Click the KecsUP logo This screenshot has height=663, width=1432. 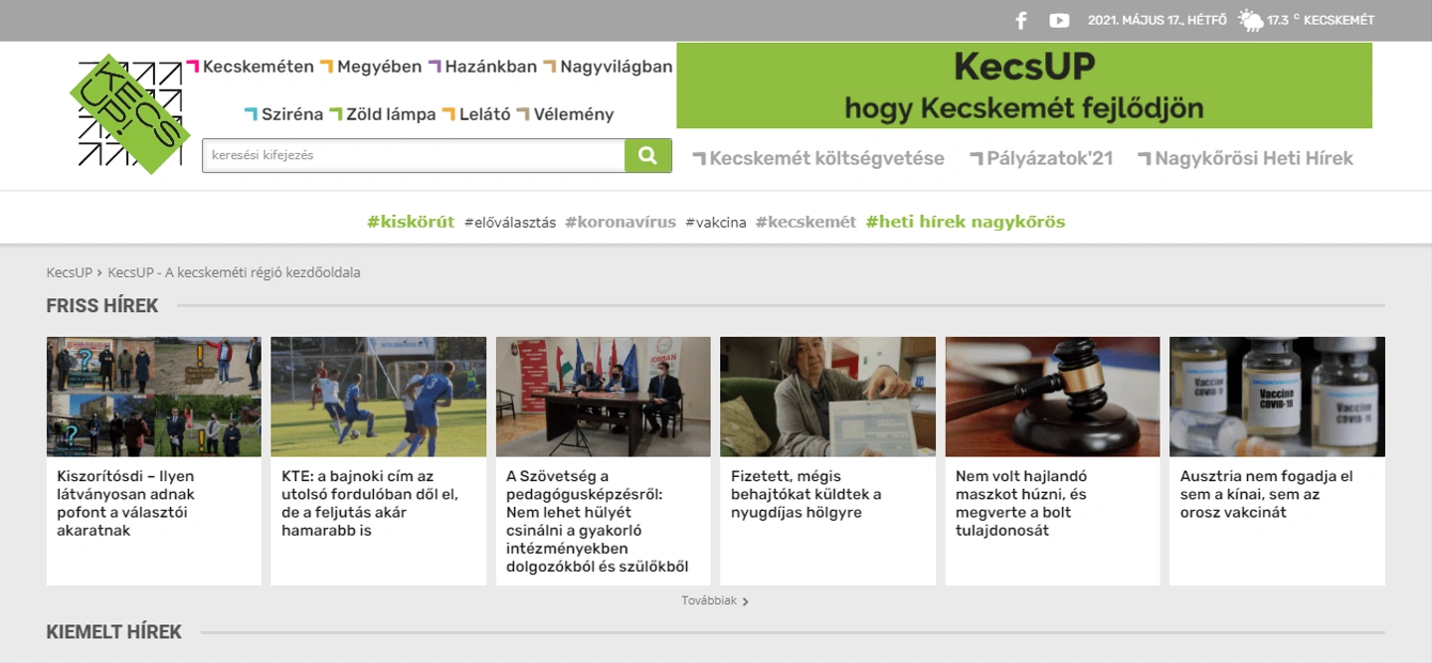click(130, 114)
